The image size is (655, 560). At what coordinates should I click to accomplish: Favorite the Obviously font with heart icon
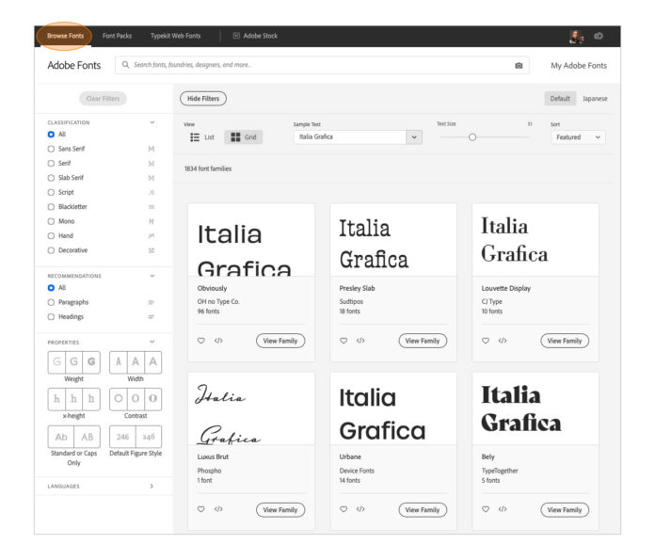click(200, 341)
